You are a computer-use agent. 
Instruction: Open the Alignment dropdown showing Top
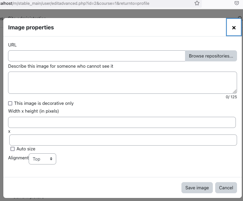point(42,159)
